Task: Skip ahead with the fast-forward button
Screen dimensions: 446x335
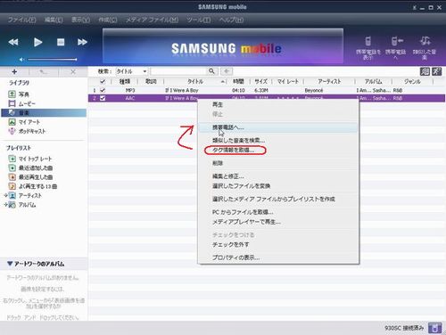Action: pyautogui.click(x=82, y=42)
